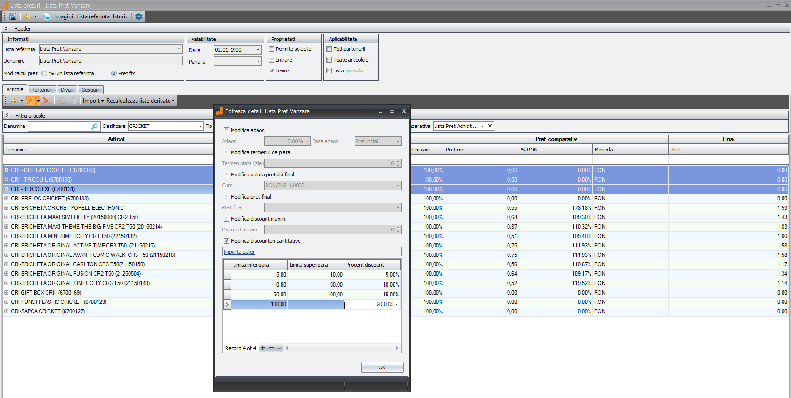Viewport: 791px width, 398px height.
Task: Select the % Din lista referinta radio
Action: tap(44, 73)
